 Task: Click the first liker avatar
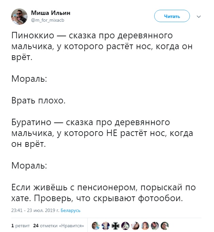(x=95, y=226)
